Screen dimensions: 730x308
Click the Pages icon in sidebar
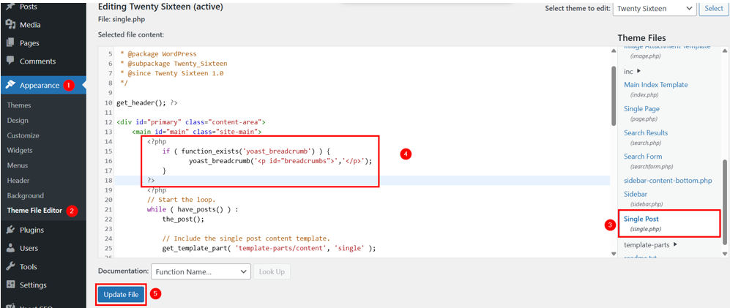(x=10, y=43)
